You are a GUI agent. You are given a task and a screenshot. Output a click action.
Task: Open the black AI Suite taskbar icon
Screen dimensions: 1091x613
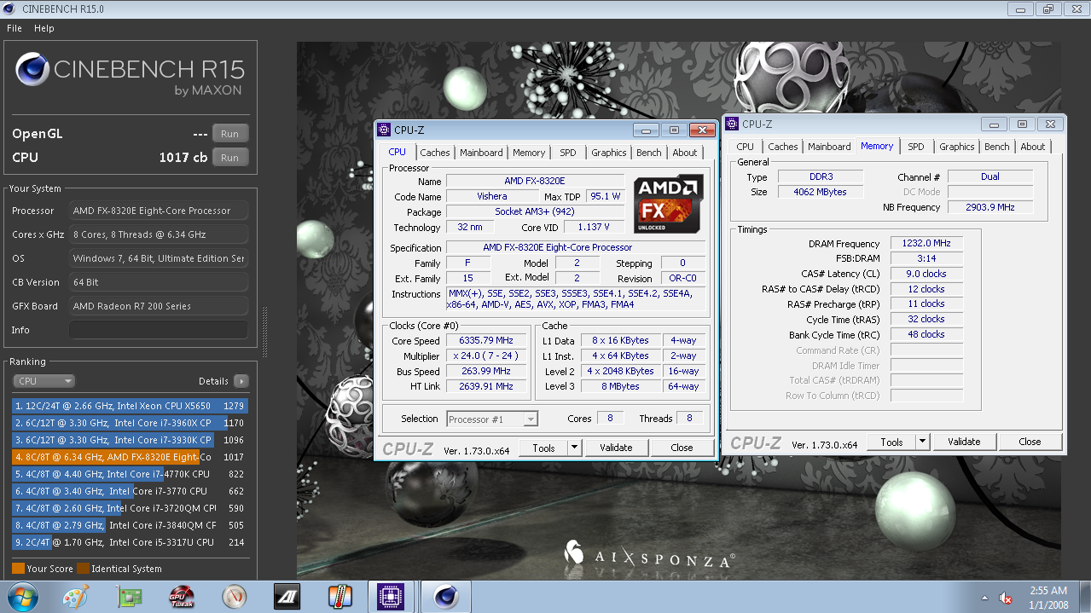(x=287, y=596)
